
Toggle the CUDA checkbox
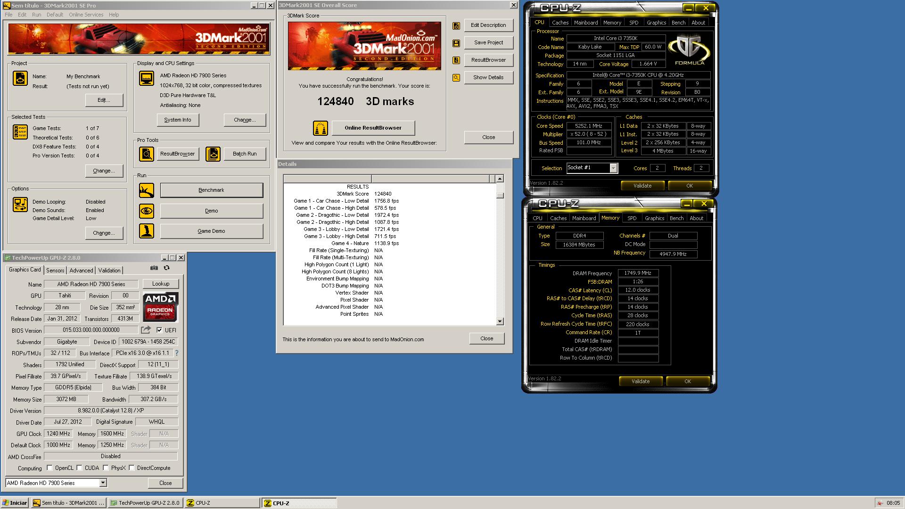tap(79, 468)
